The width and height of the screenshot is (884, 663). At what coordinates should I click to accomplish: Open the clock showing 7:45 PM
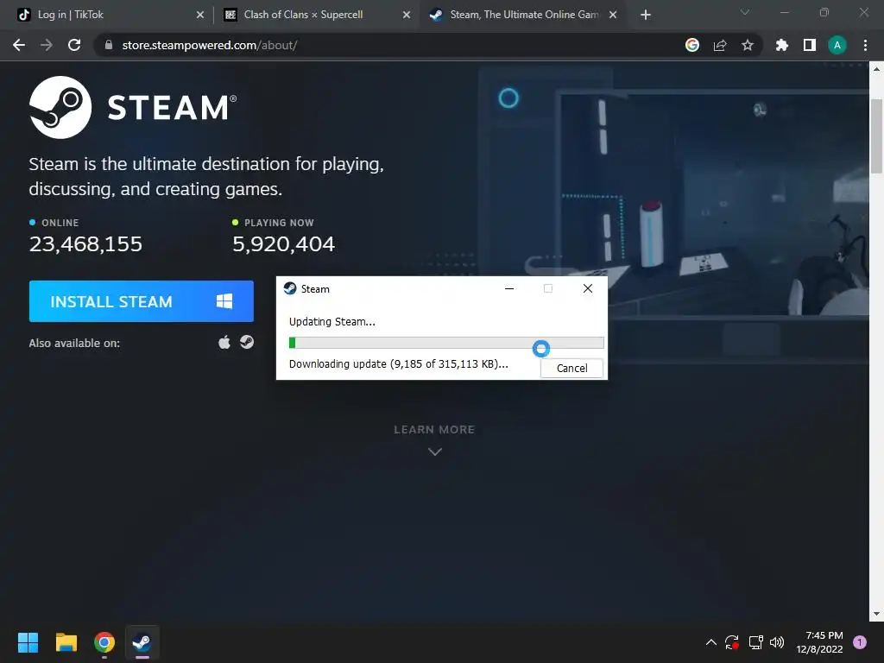tap(819, 642)
